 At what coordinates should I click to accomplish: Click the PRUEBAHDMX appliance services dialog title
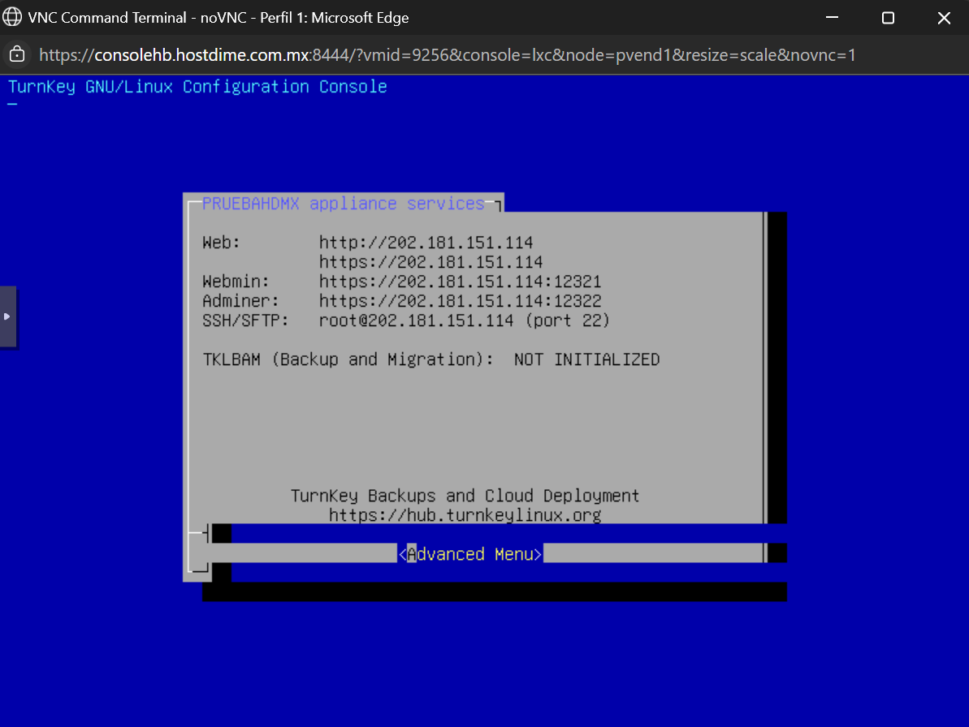tap(343, 204)
